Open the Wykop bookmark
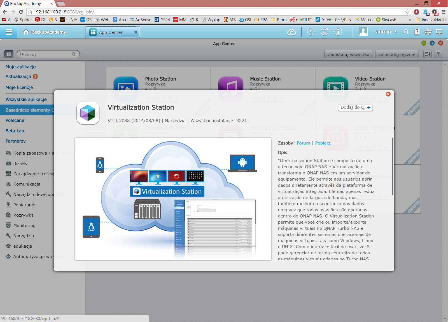 click(211, 20)
